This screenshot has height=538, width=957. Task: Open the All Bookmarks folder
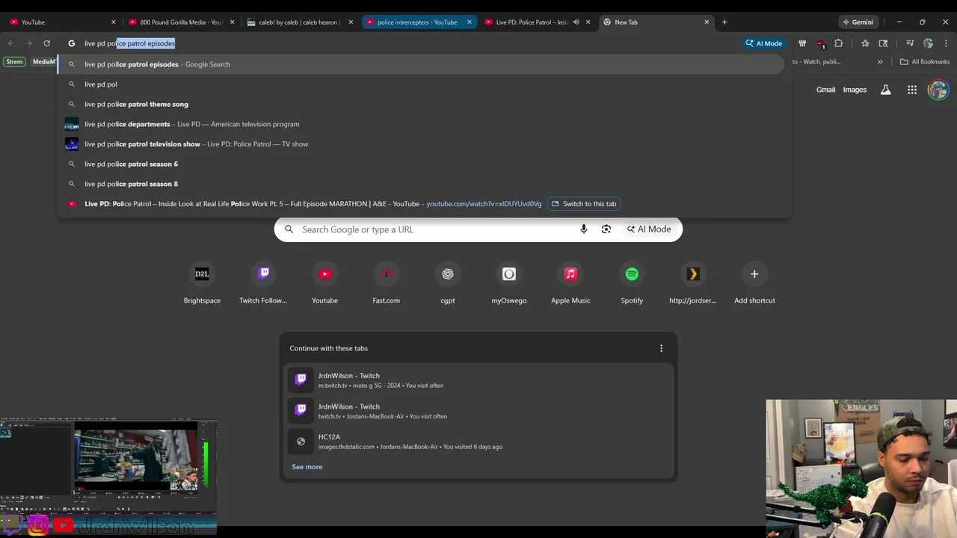pyautogui.click(x=924, y=61)
